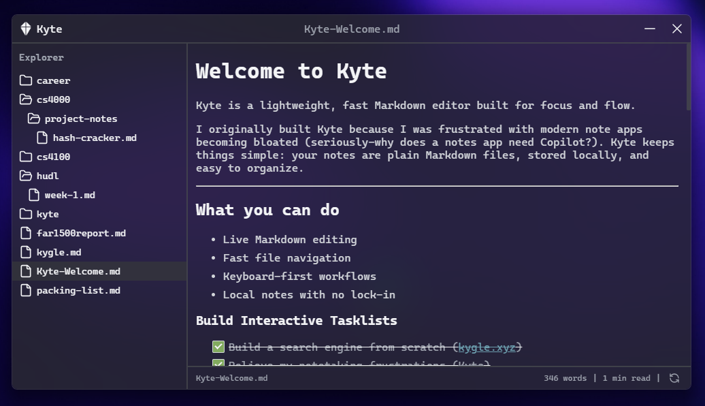This screenshot has height=406, width=705.
Task: Expand the career folder
Action: (x=99, y=80)
